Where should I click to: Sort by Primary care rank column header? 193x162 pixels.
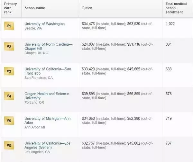[11, 8]
